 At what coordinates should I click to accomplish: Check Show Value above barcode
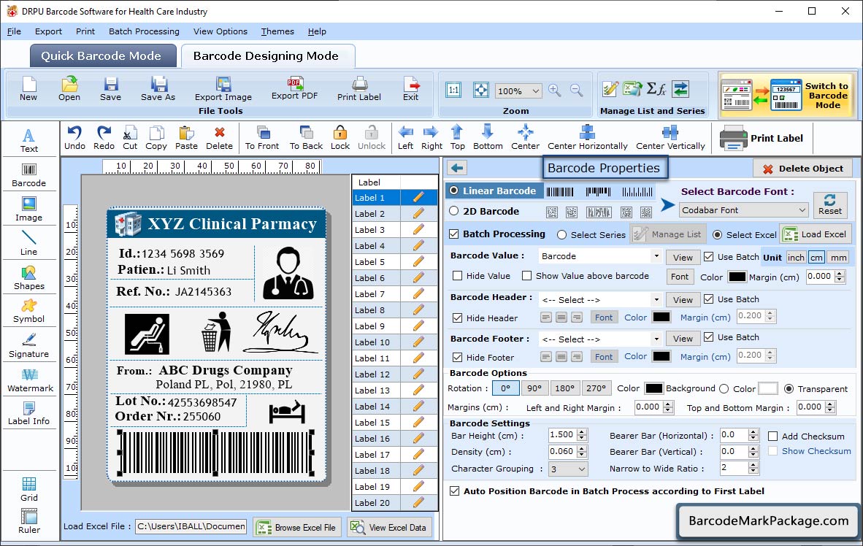tap(526, 276)
